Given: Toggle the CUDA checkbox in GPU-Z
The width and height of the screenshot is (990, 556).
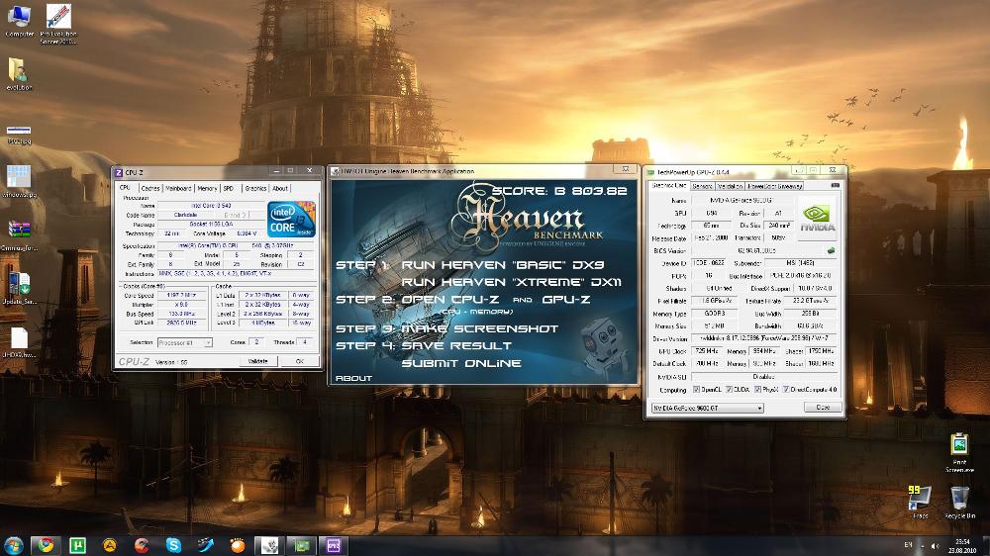Looking at the screenshot, I should pyautogui.click(x=729, y=390).
